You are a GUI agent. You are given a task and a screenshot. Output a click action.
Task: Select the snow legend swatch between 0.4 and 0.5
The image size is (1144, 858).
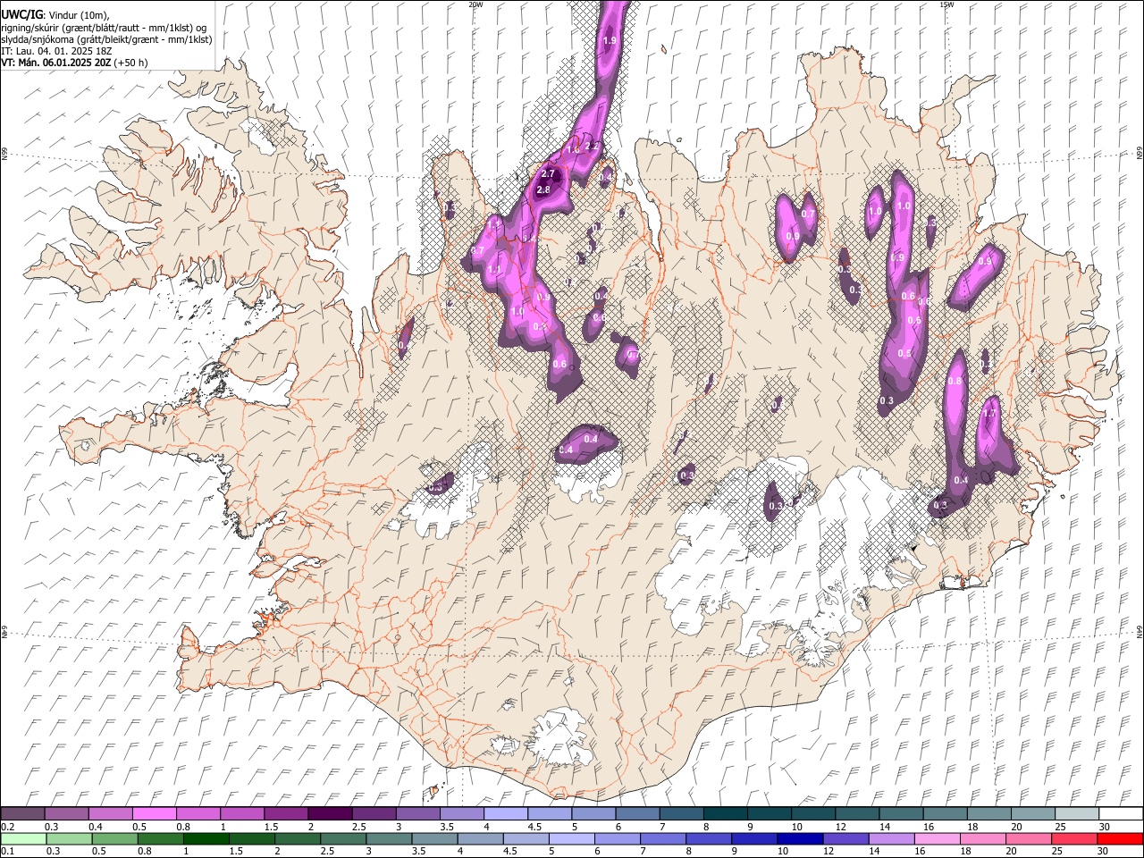tap(111, 813)
